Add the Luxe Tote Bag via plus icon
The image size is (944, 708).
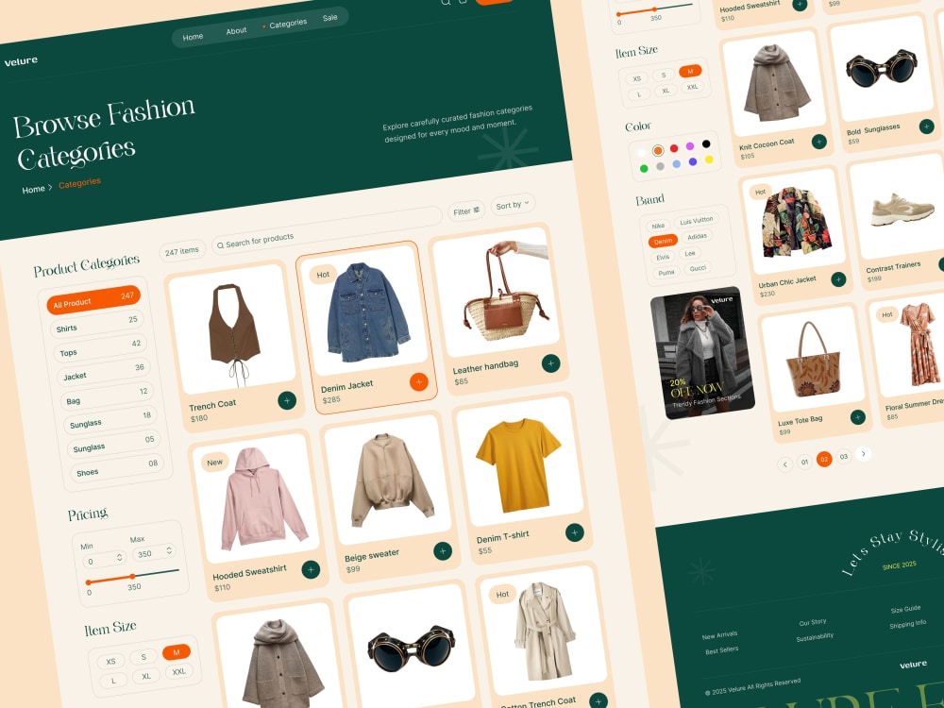tap(857, 416)
